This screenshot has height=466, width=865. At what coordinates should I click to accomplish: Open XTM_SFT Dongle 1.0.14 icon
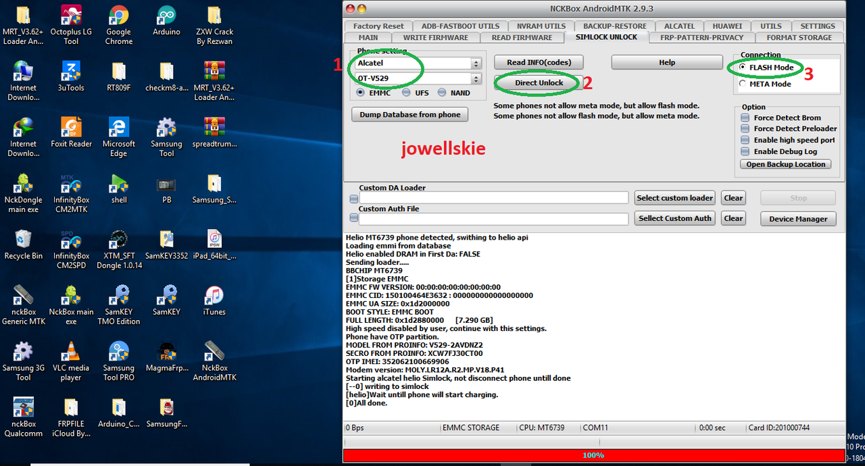(x=118, y=249)
